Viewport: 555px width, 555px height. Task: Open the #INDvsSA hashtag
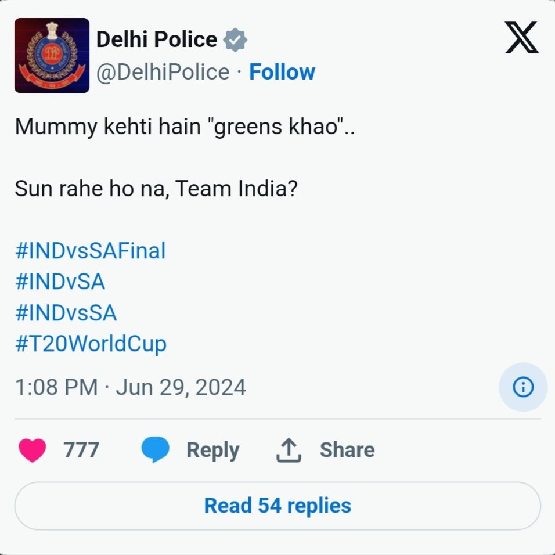66,313
